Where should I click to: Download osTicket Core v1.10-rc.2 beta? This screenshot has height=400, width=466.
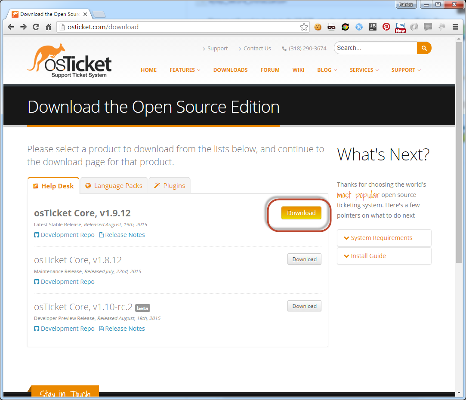pos(304,306)
